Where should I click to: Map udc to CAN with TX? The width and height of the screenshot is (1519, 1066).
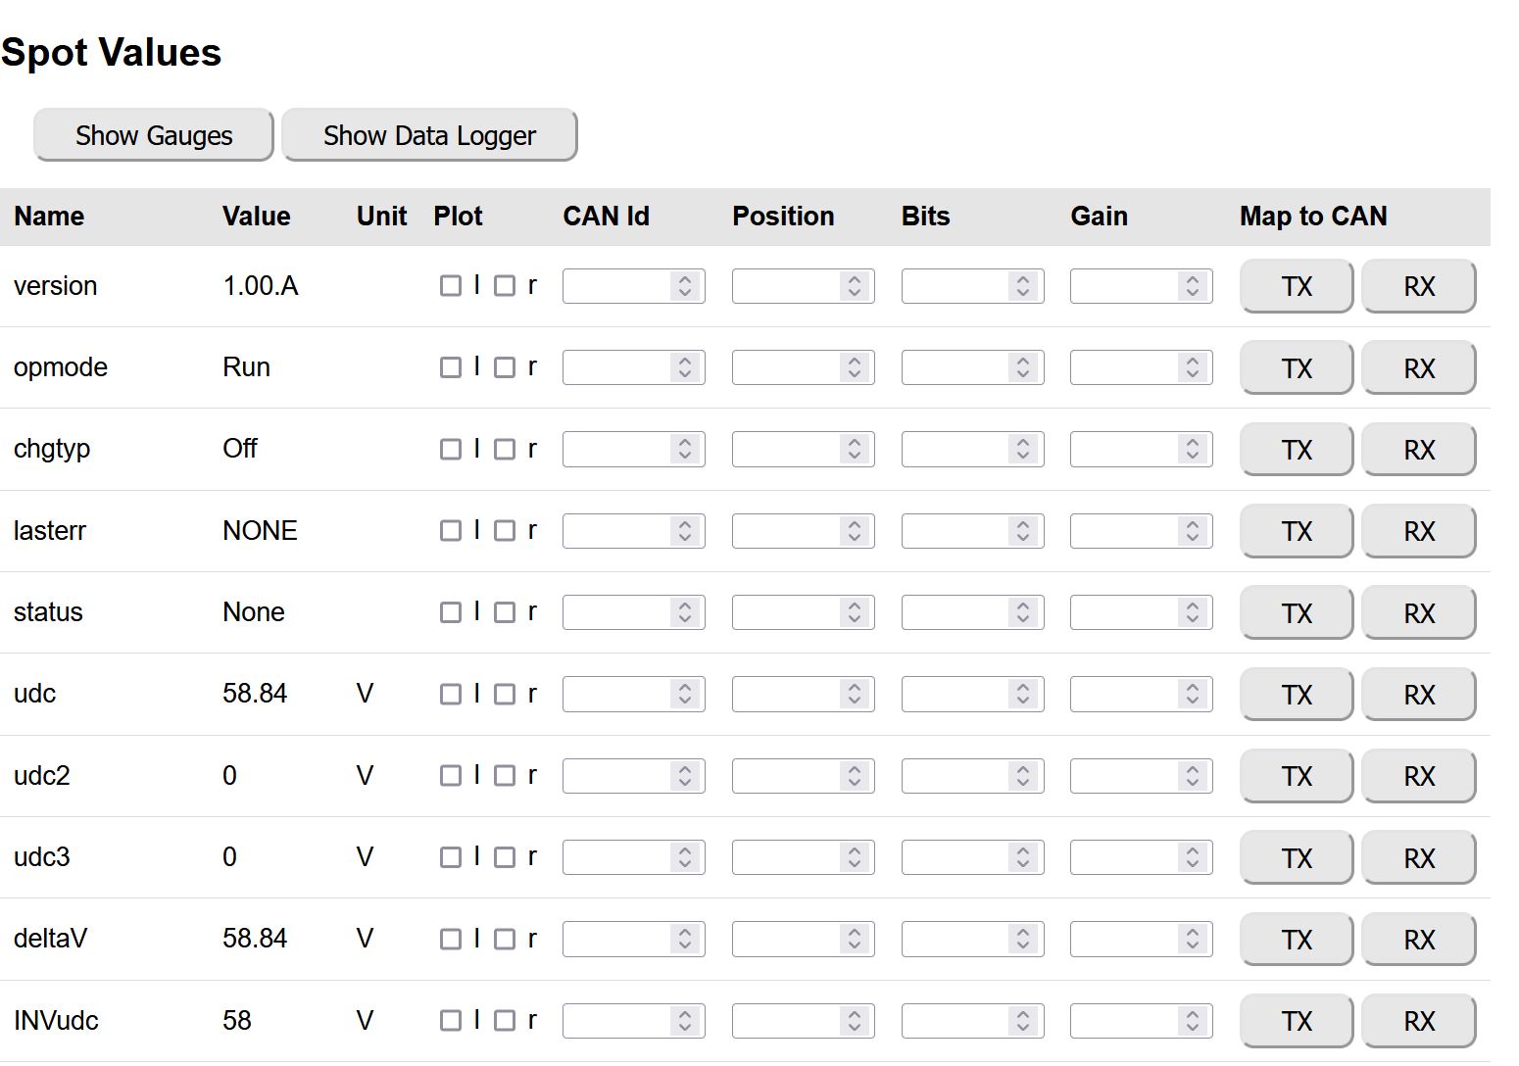1296,695
